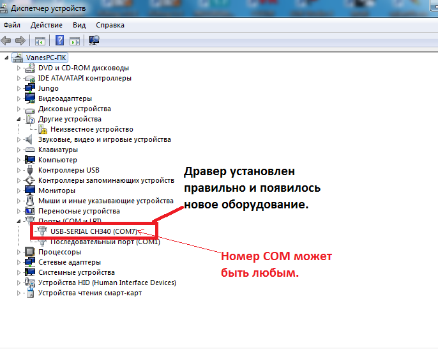Select the Неизвестное устройство entry
This screenshot has height=349, width=438.
point(92,129)
